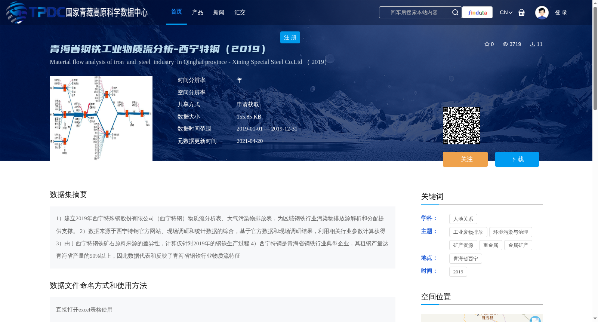598x322 pixels.
Task: Select the 矿产资源 keyword tag
Action: coord(463,245)
